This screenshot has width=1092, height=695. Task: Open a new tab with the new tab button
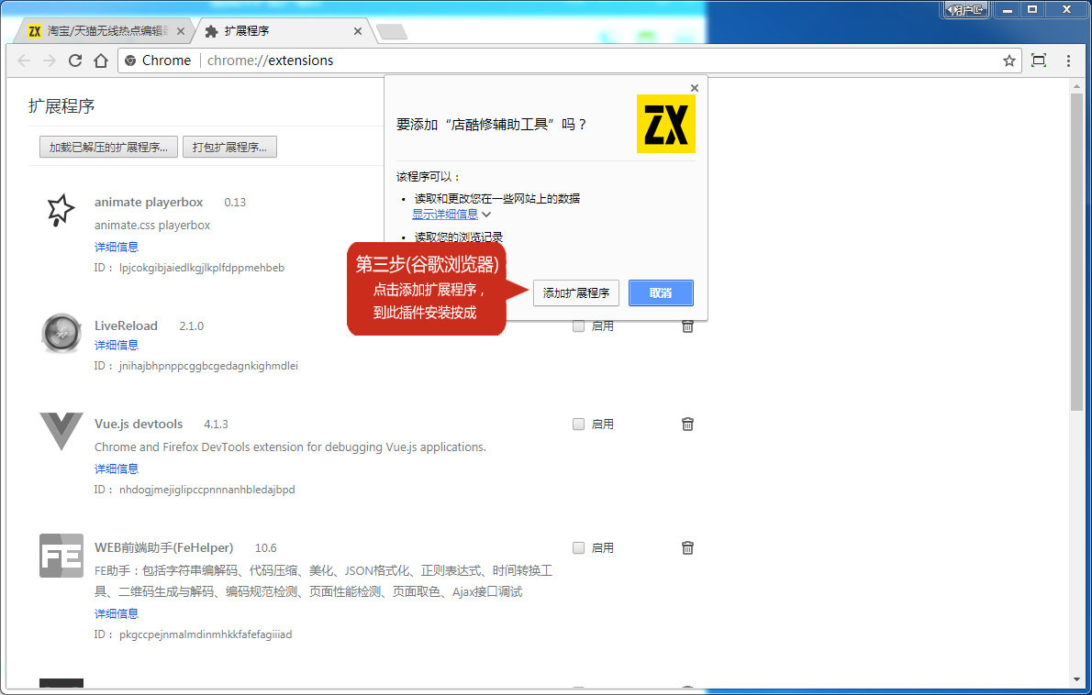[x=392, y=32]
